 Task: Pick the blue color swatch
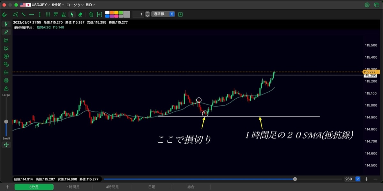107,16
